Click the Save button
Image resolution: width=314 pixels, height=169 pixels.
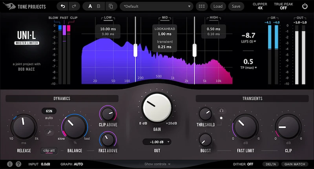click(x=236, y=6)
